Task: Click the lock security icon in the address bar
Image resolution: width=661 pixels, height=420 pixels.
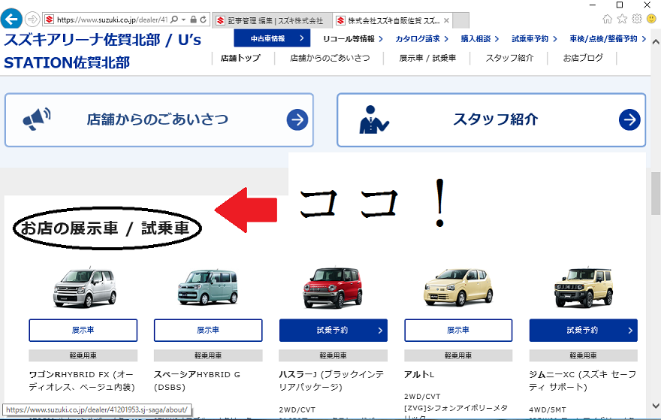Action: (x=193, y=20)
